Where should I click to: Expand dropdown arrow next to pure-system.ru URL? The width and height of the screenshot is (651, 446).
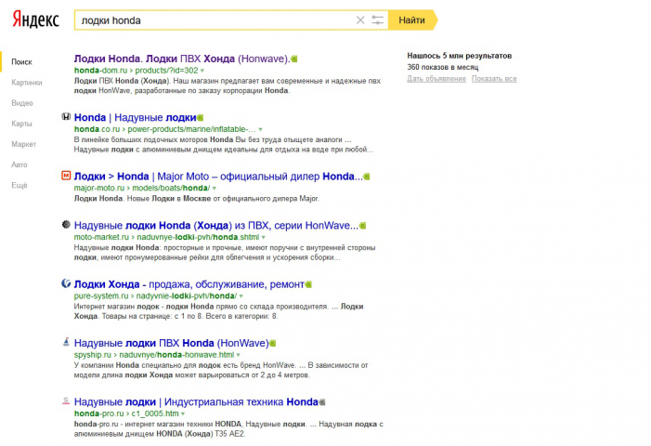[x=241, y=296]
